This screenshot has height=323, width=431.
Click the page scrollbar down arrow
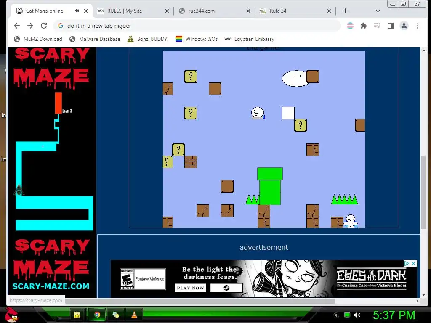pyautogui.click(x=423, y=295)
